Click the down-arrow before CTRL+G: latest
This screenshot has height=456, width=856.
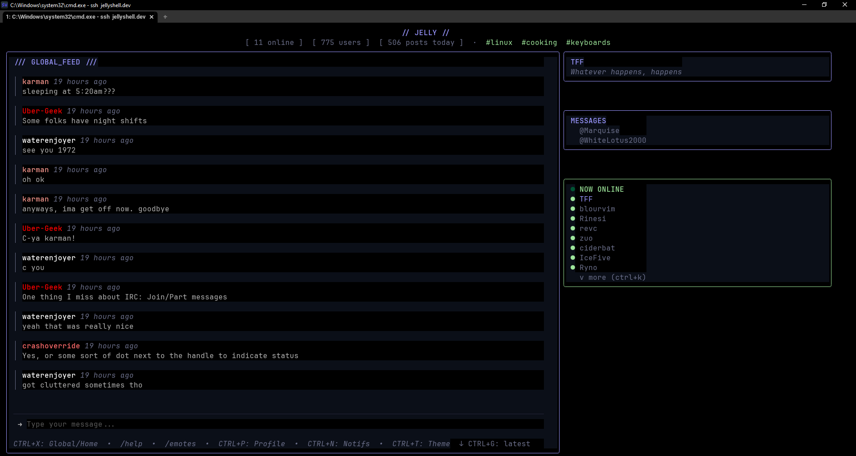coord(461,444)
